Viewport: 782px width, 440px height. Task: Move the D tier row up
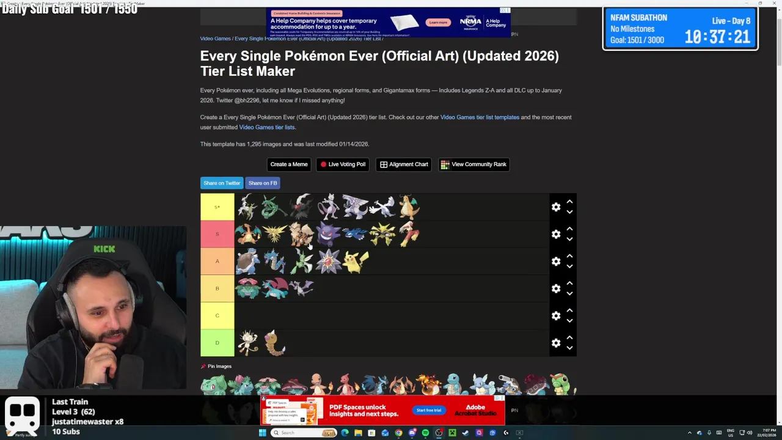pos(569,337)
